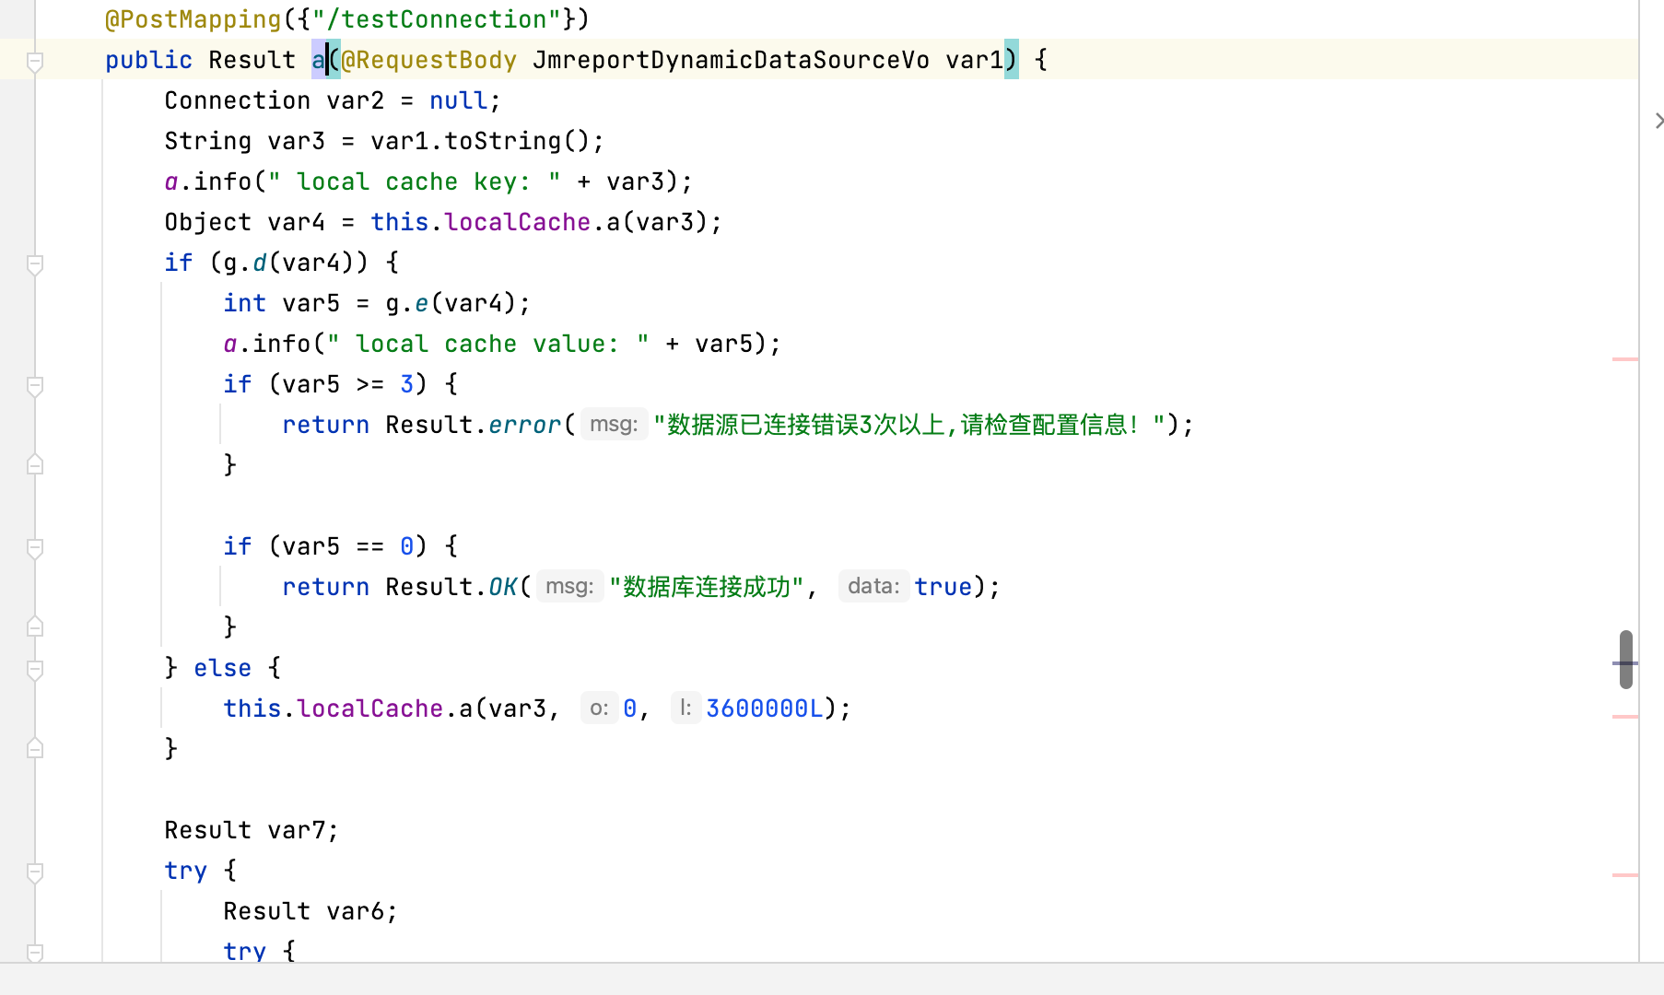
Task: Jump to error stripe mark beside first 'try {' line
Action: pyautogui.click(x=1625, y=874)
